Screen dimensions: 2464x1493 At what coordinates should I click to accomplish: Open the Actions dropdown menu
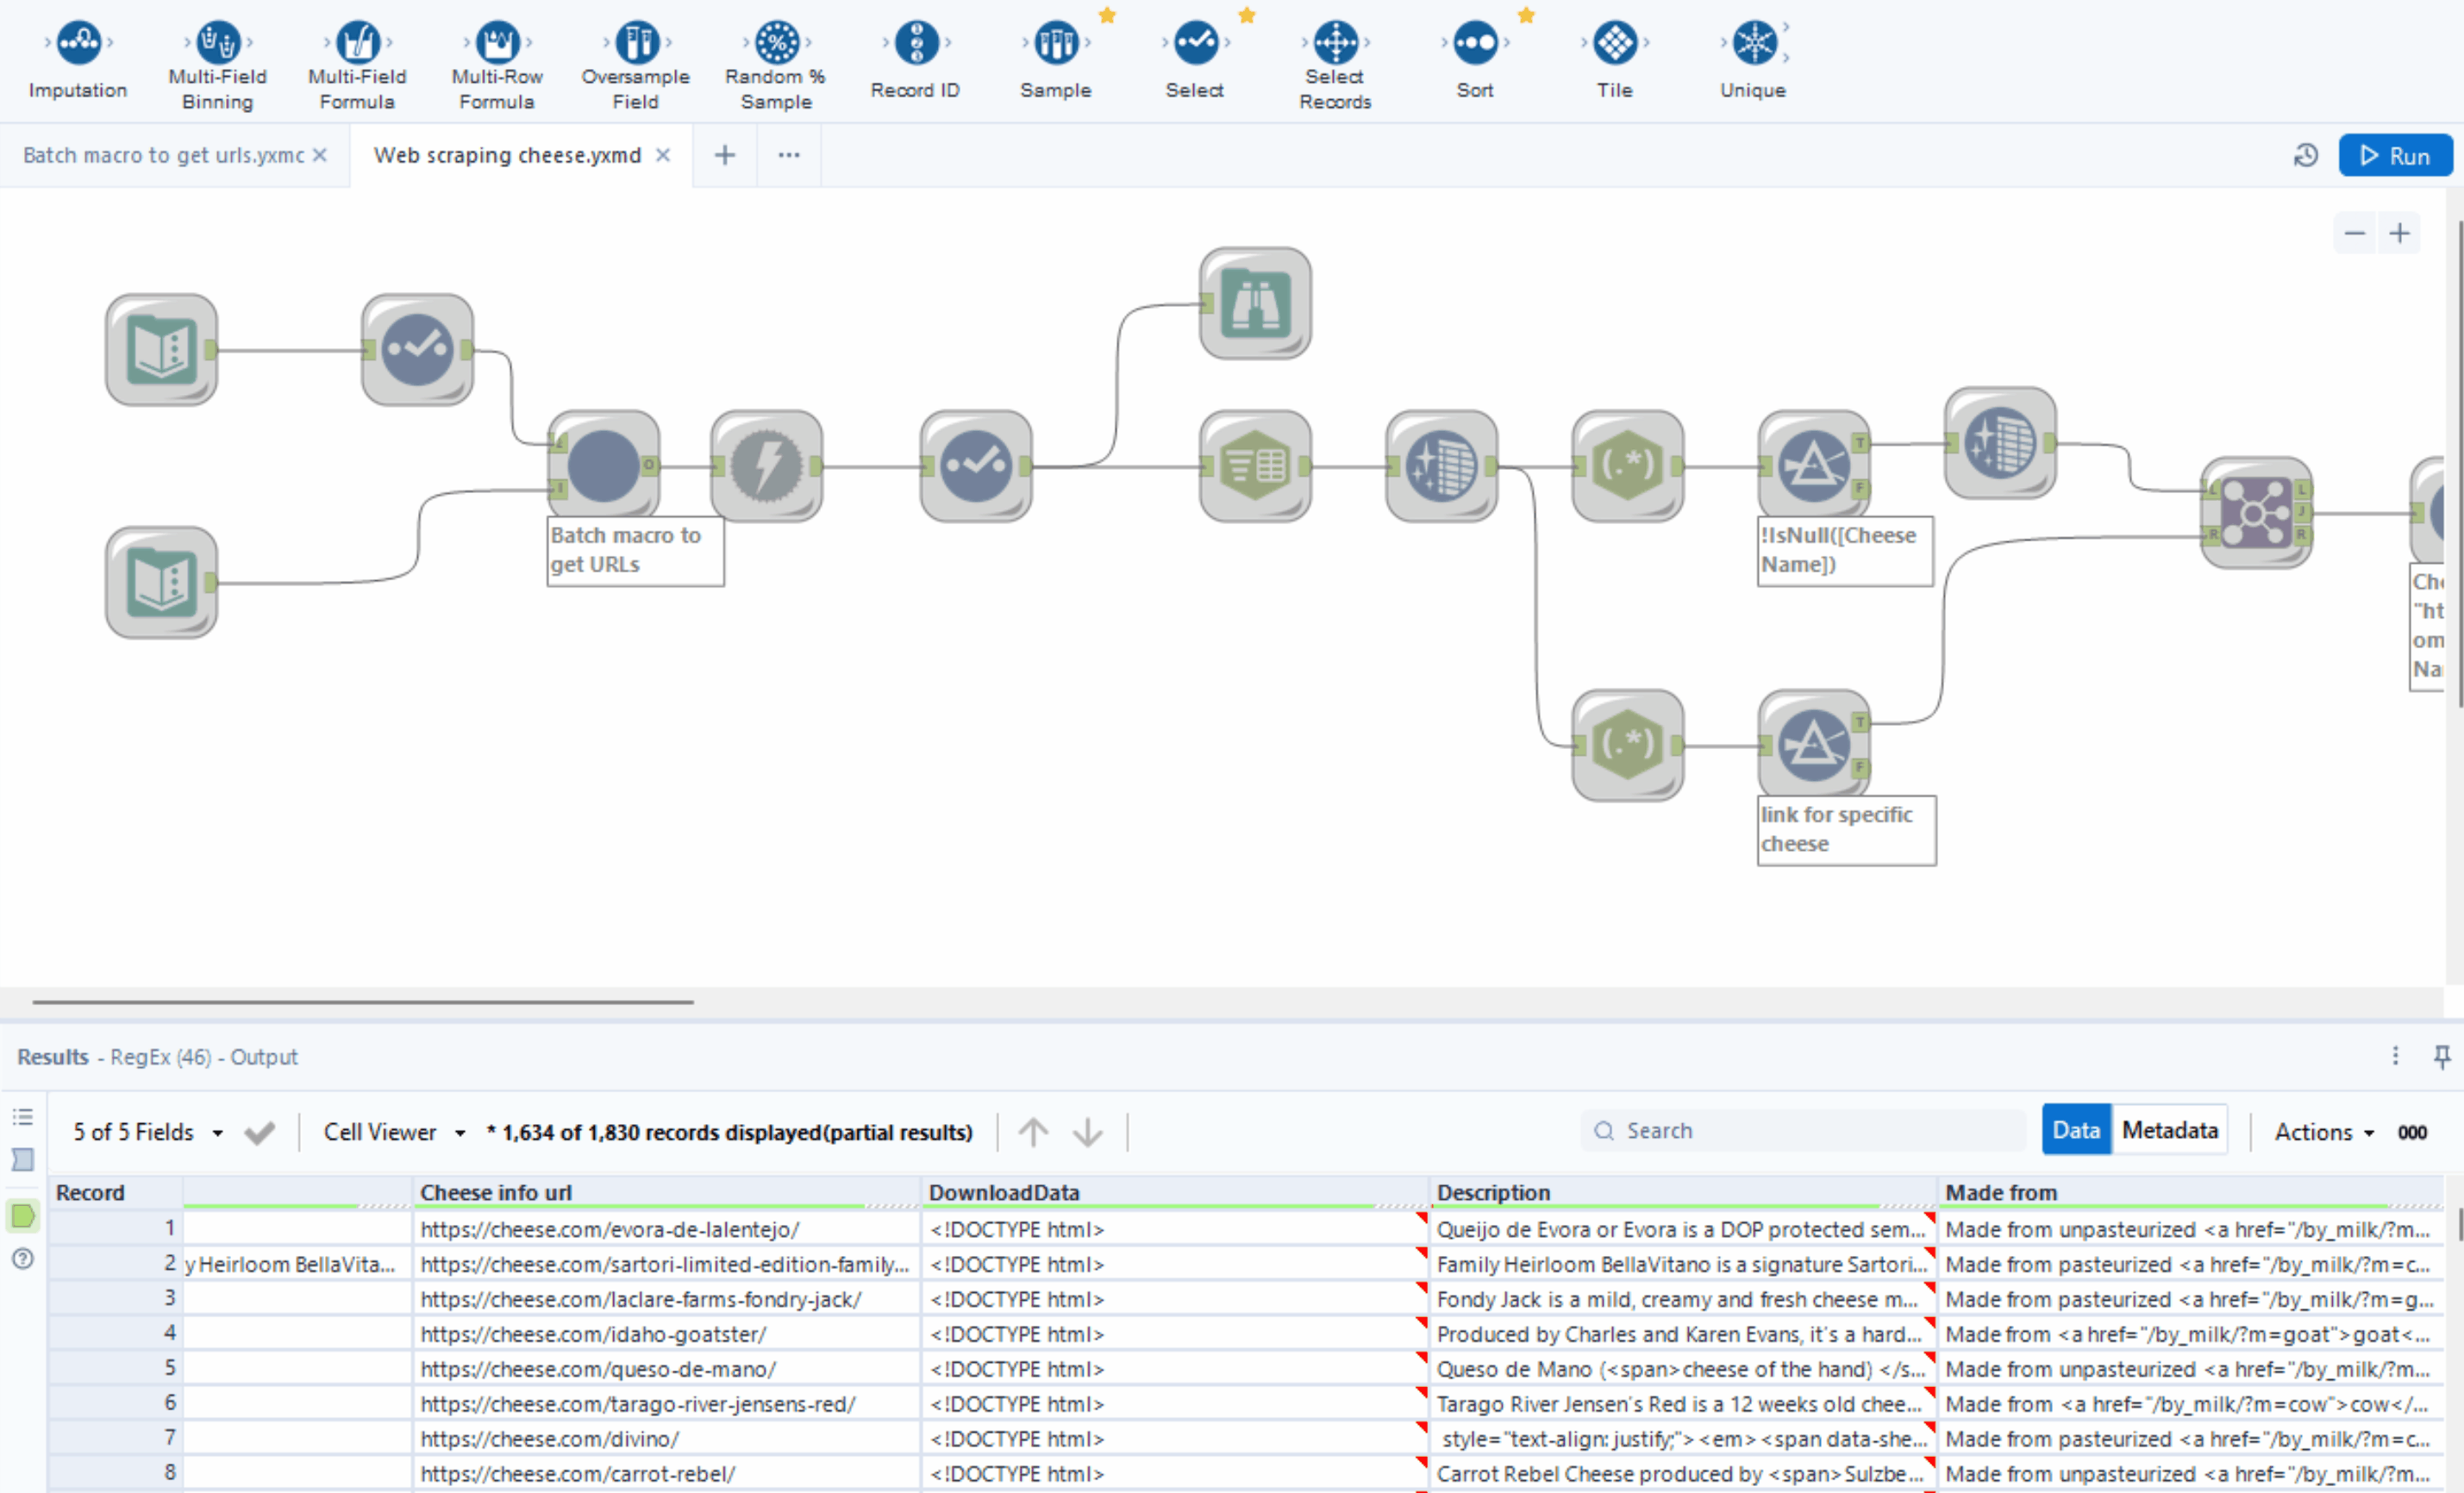(2323, 1132)
